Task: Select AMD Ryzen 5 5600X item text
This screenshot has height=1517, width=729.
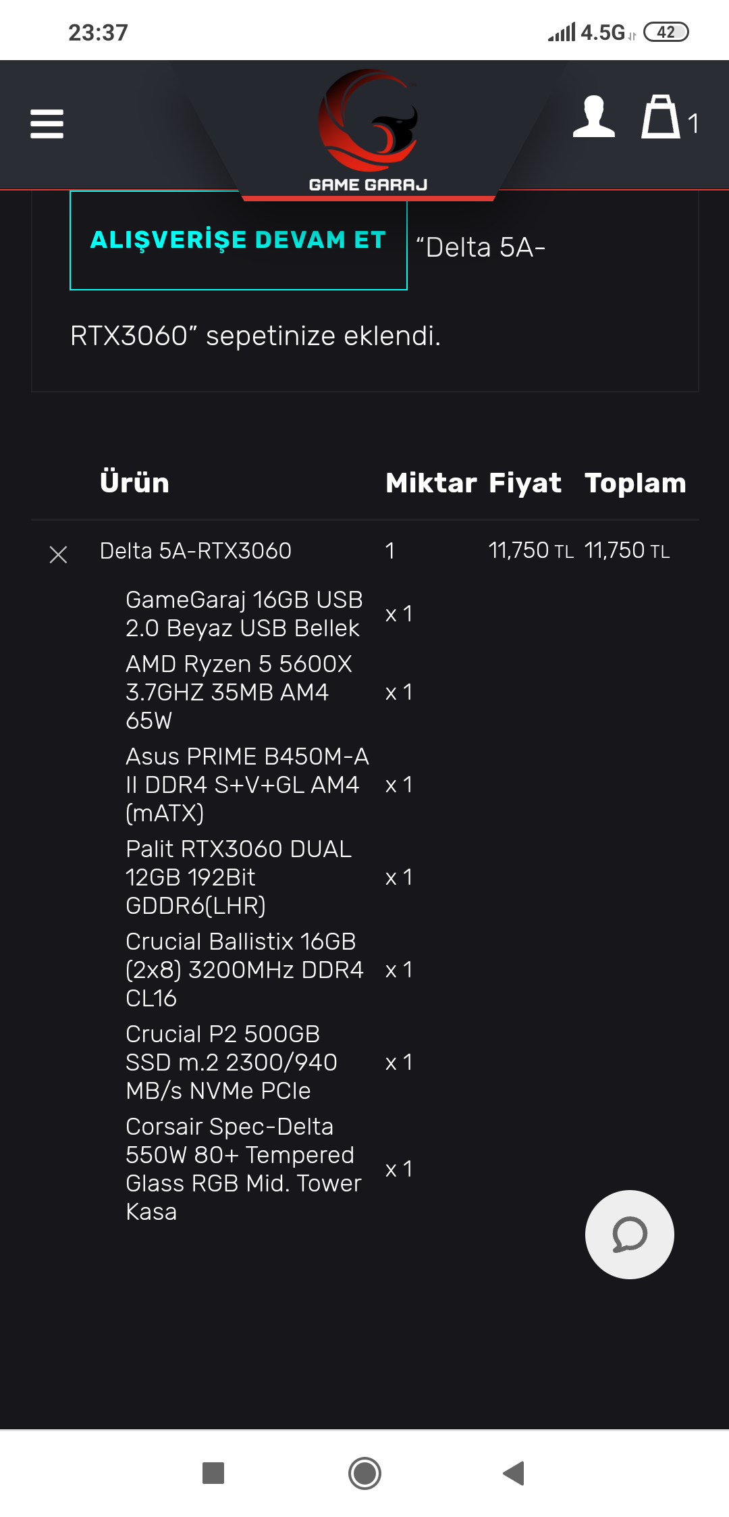Action: [239, 692]
